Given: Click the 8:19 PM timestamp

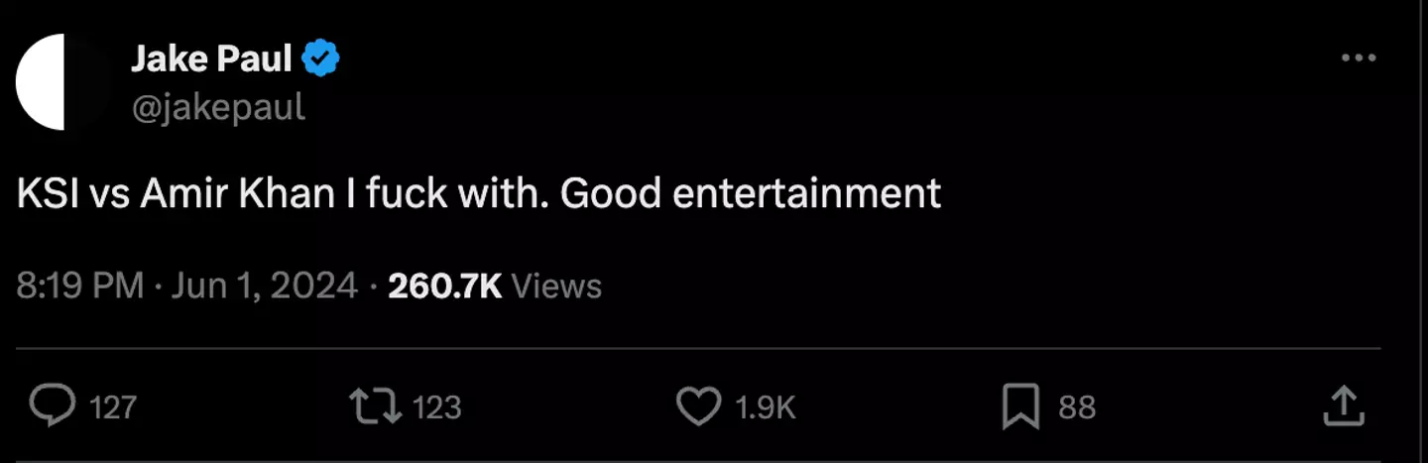Looking at the screenshot, I should 80,287.
